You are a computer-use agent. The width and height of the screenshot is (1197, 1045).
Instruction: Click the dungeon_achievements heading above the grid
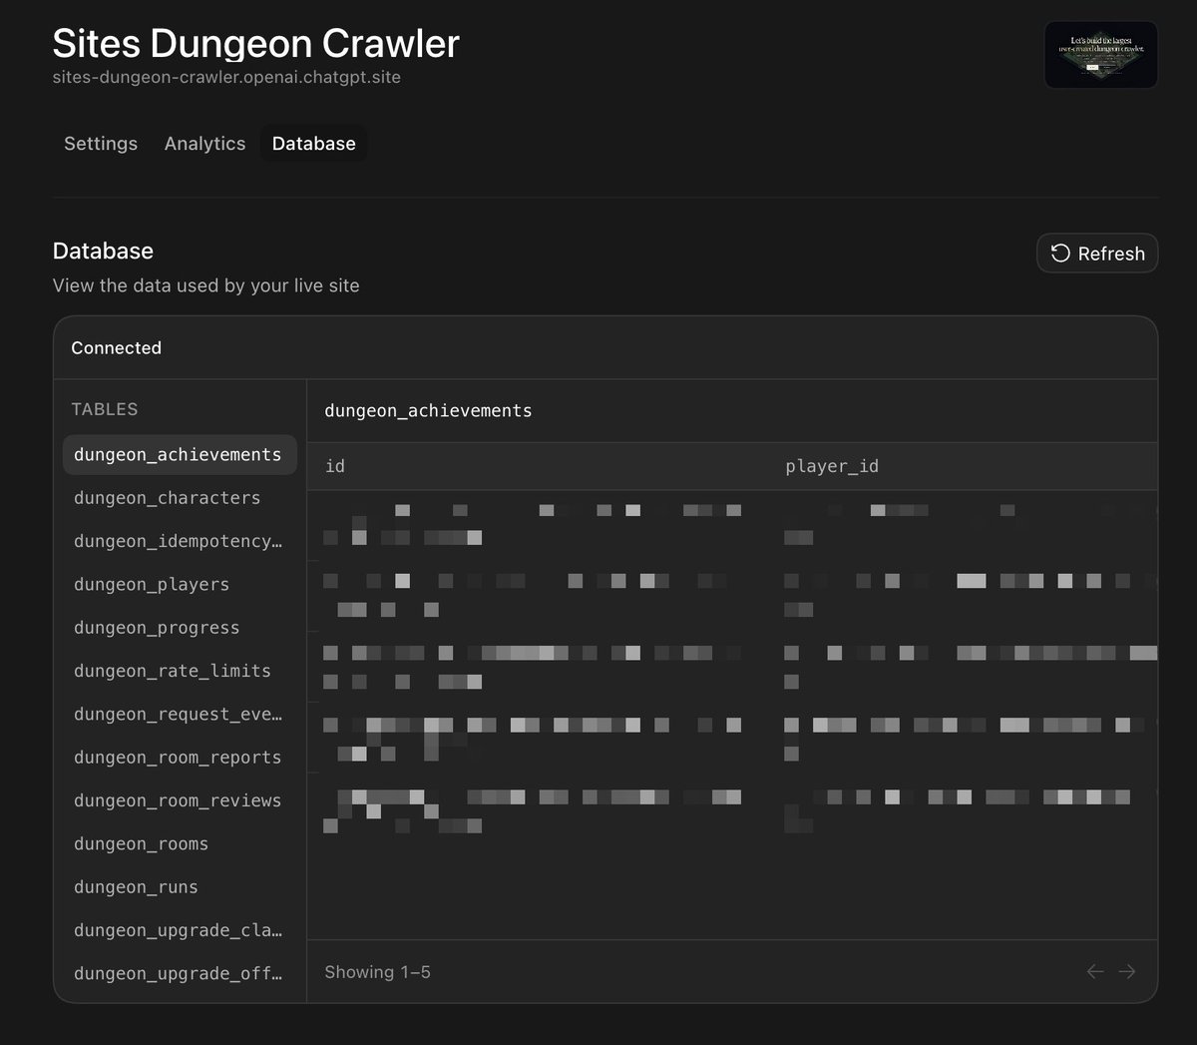point(429,410)
